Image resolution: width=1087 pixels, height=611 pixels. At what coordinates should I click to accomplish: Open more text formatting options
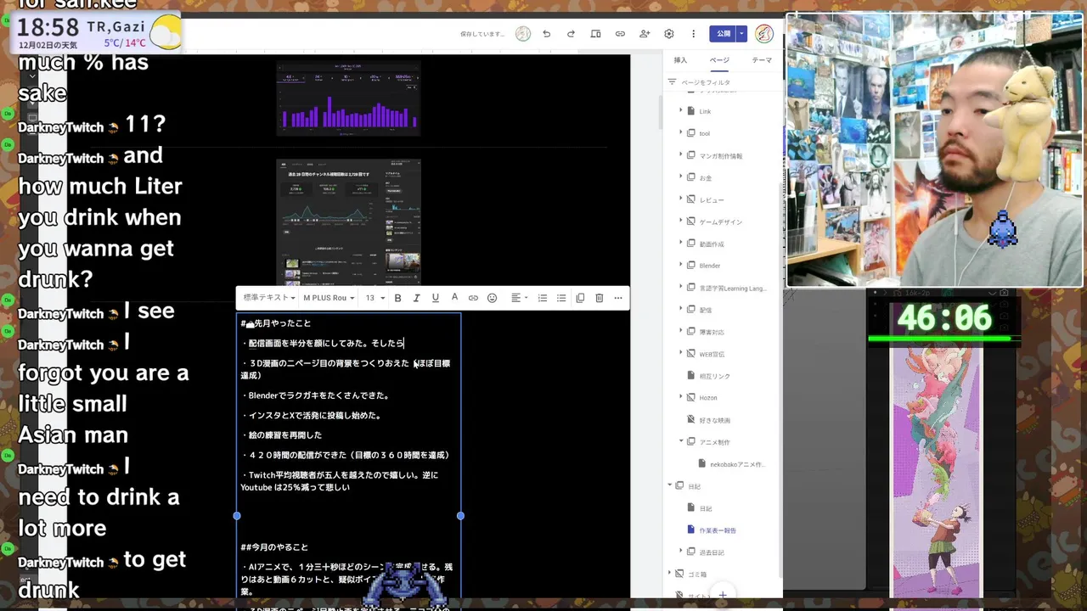point(618,298)
